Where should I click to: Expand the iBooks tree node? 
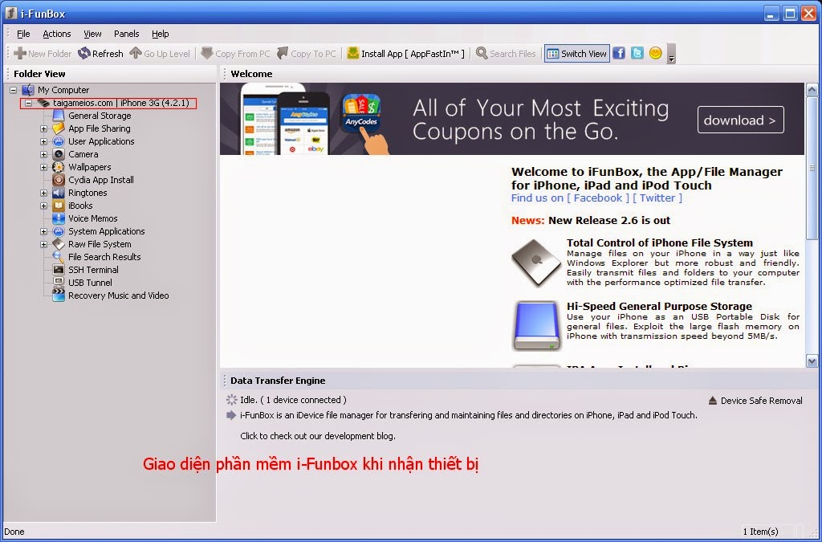click(44, 206)
